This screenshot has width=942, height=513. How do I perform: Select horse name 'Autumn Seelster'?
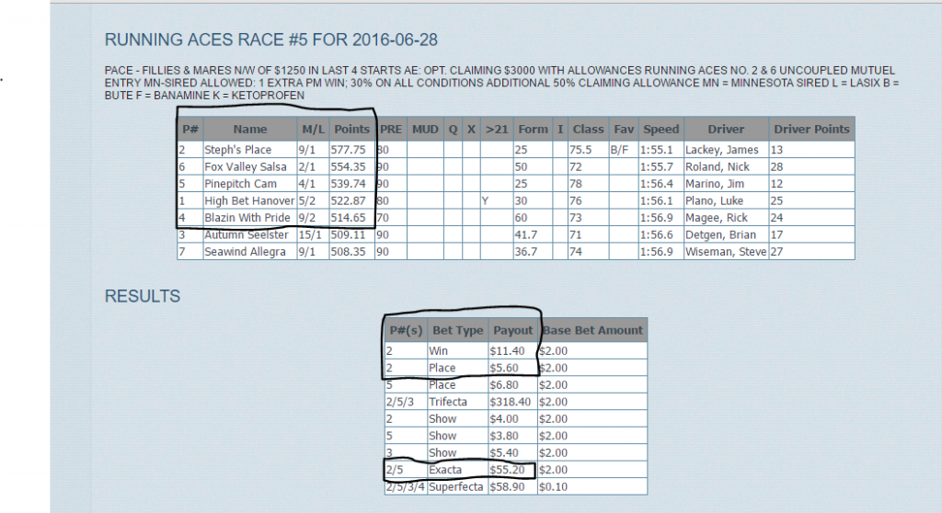[247, 234]
